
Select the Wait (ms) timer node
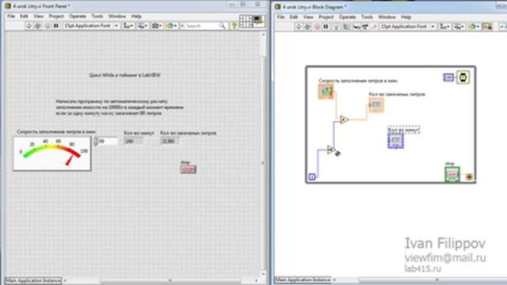[463, 78]
